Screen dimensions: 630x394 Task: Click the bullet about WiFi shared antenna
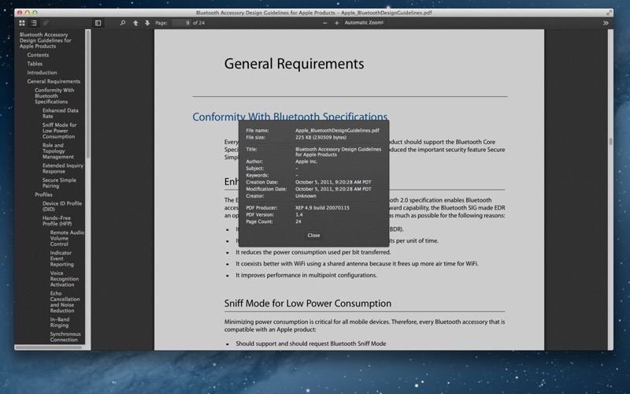coord(357,264)
